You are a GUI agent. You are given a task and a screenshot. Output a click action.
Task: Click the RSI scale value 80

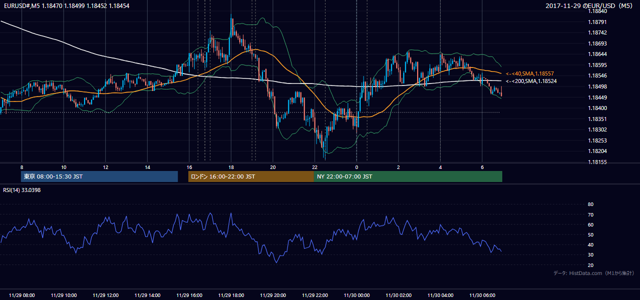pos(590,204)
